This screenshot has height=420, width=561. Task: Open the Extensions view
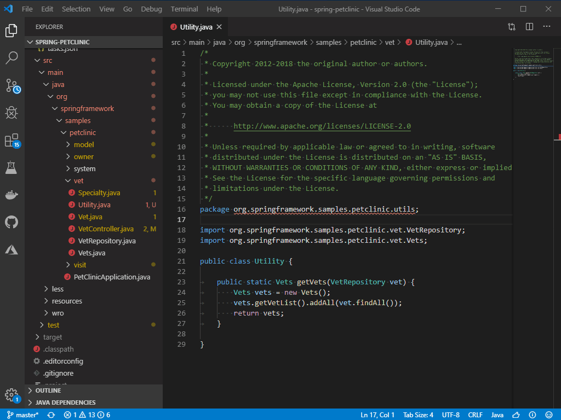click(12, 141)
